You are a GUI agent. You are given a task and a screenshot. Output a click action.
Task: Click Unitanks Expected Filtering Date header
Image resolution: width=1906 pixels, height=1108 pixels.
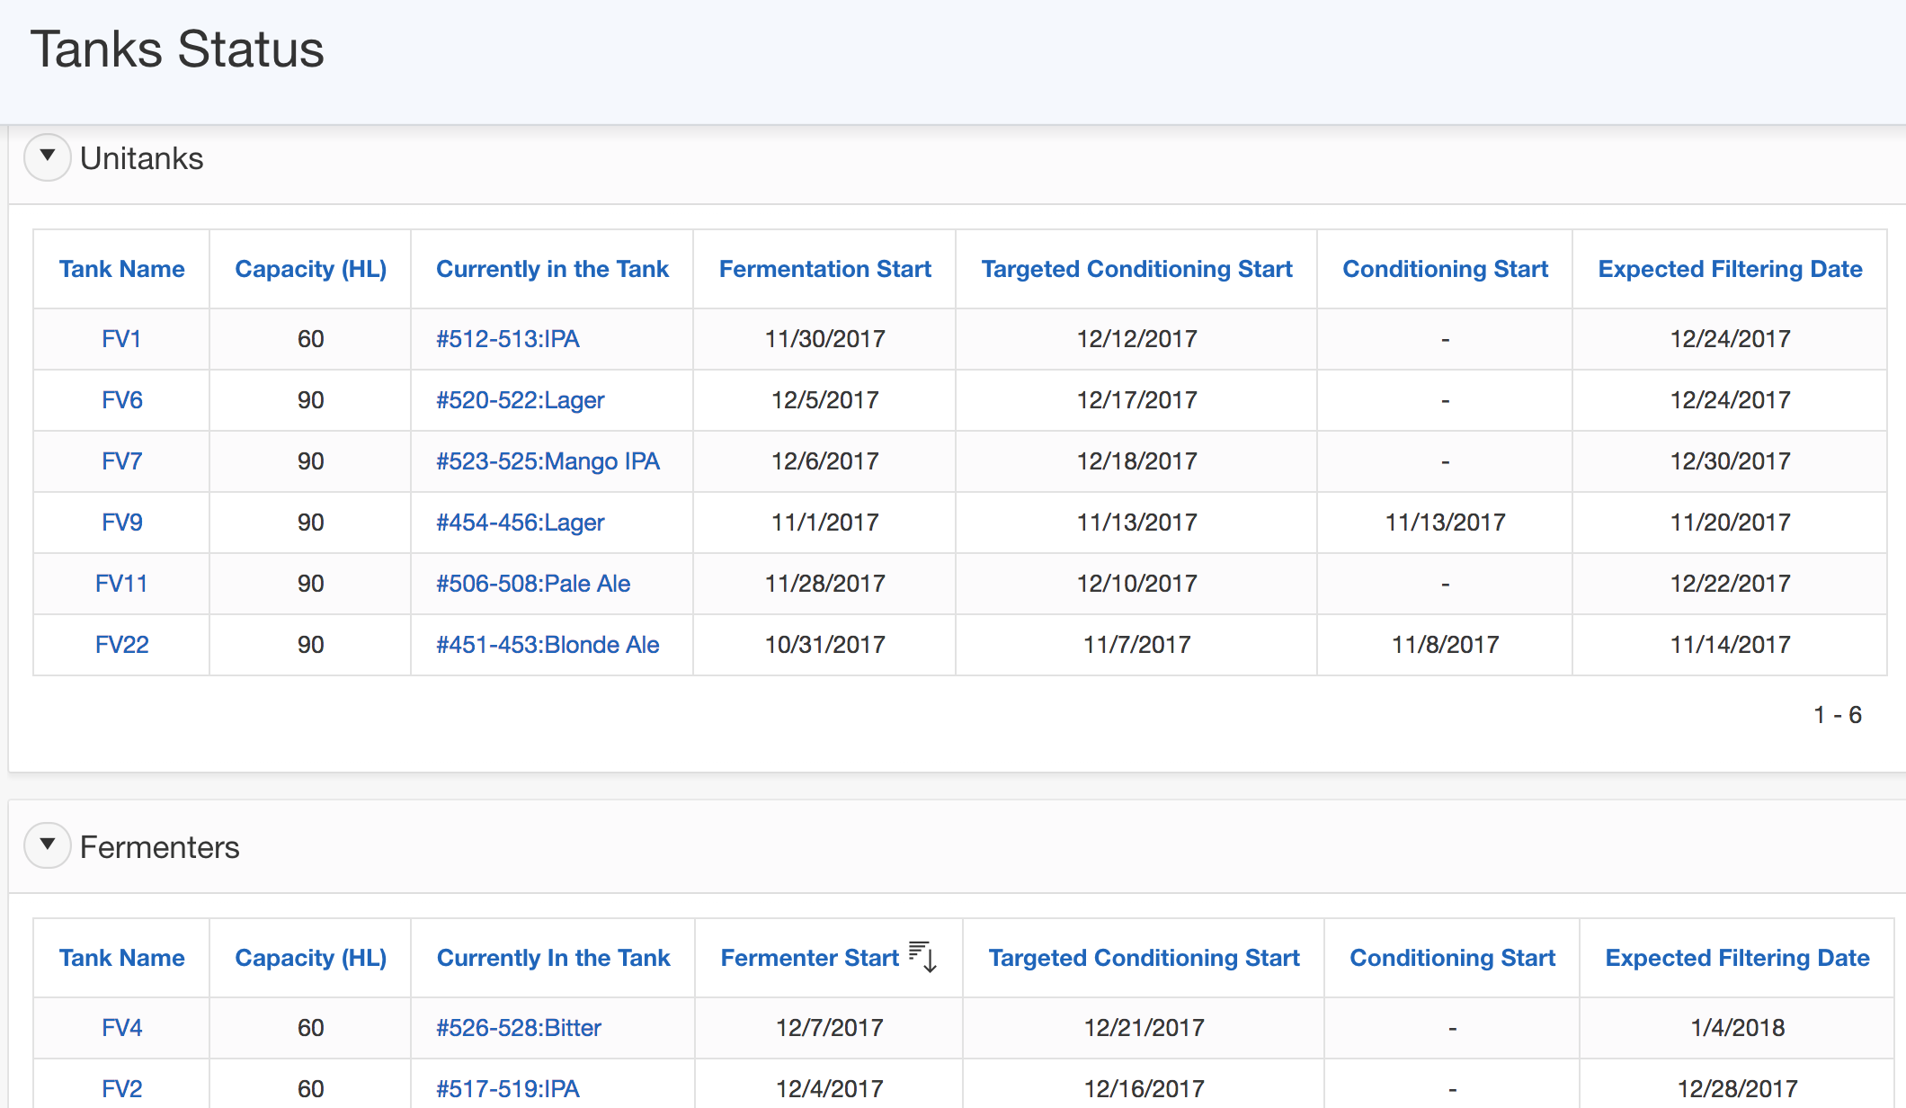[x=1729, y=269]
